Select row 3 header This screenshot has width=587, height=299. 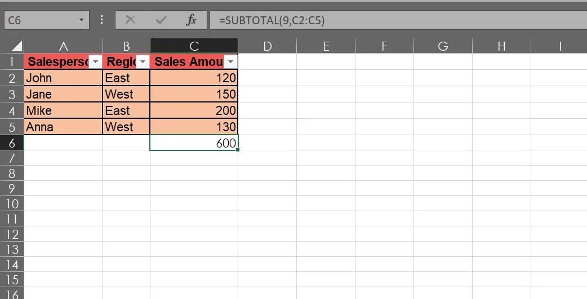(x=12, y=94)
